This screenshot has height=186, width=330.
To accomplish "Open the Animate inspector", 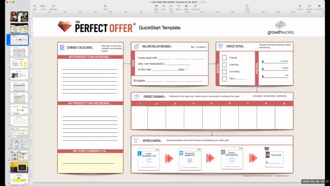I will [x=309, y=7].
